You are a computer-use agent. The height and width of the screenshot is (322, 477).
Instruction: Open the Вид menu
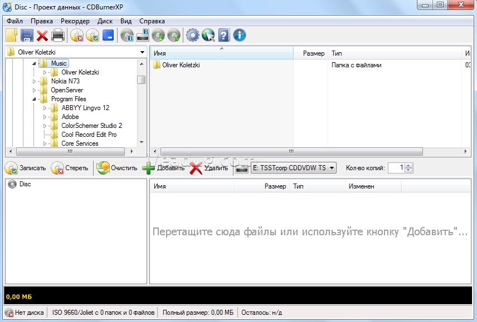[x=126, y=21]
